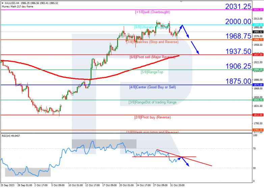Select the large blue 1968.75 level label

point(238,36)
